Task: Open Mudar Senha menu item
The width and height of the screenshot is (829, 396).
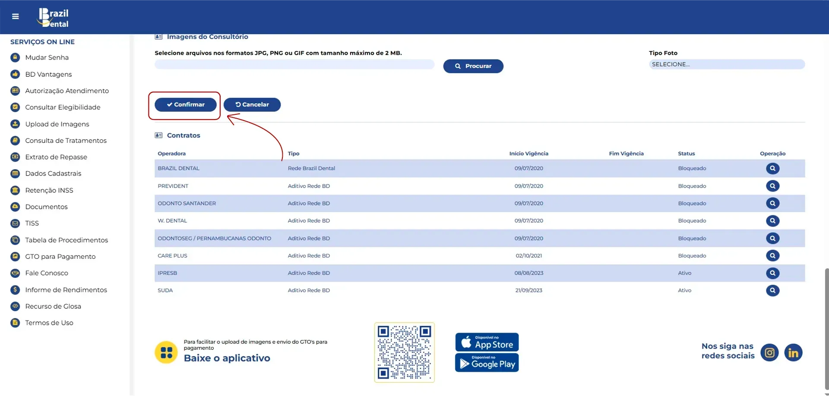Action: (x=47, y=57)
